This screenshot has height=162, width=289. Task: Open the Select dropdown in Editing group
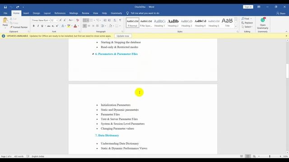point(247,27)
